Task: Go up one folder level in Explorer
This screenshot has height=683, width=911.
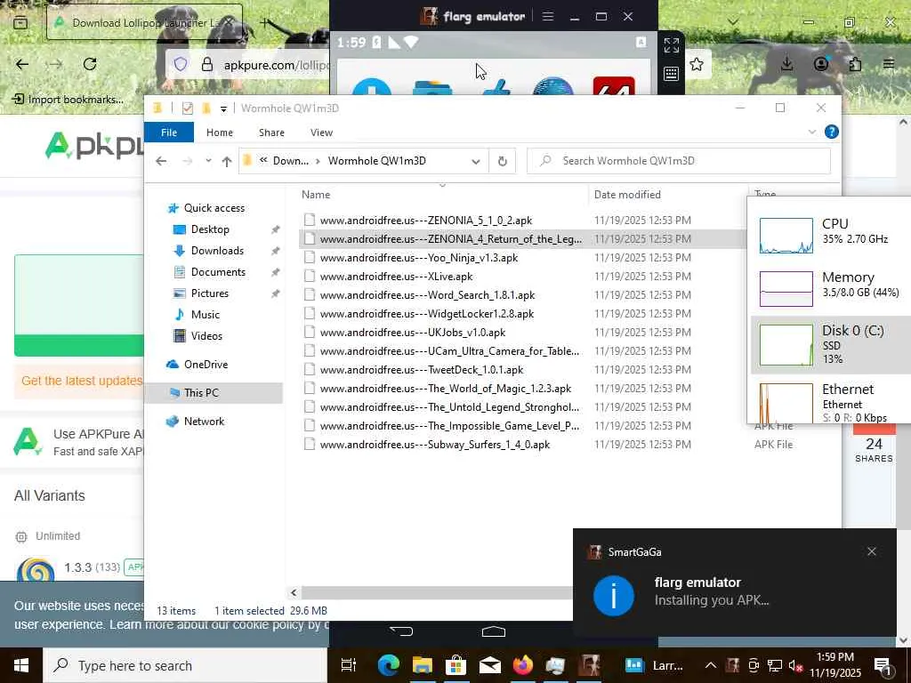Action: click(x=227, y=162)
